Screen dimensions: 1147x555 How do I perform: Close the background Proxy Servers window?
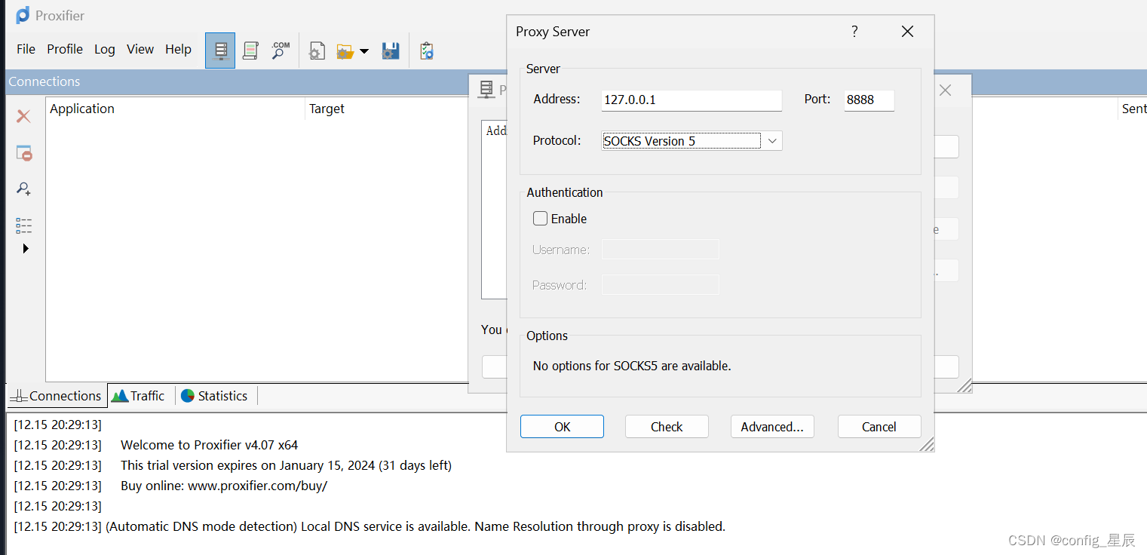(945, 90)
